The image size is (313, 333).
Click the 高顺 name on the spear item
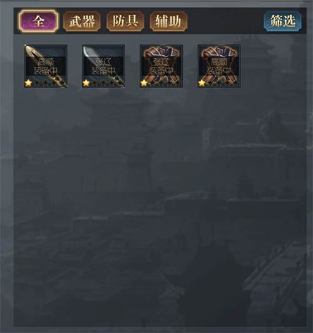(x=46, y=62)
